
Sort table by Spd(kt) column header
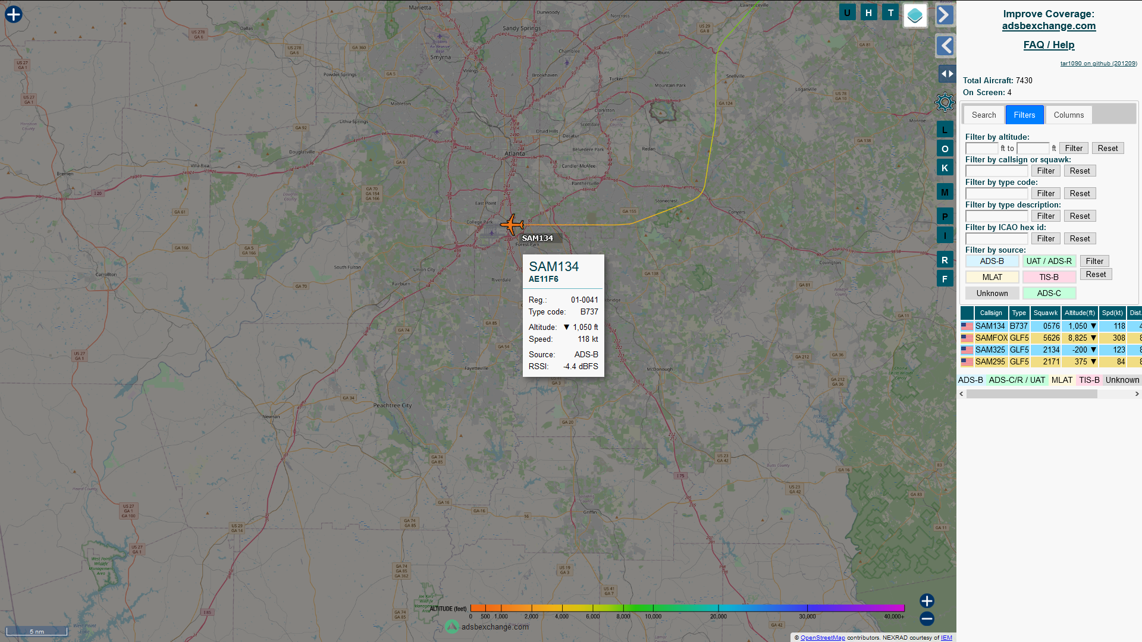[1112, 313]
